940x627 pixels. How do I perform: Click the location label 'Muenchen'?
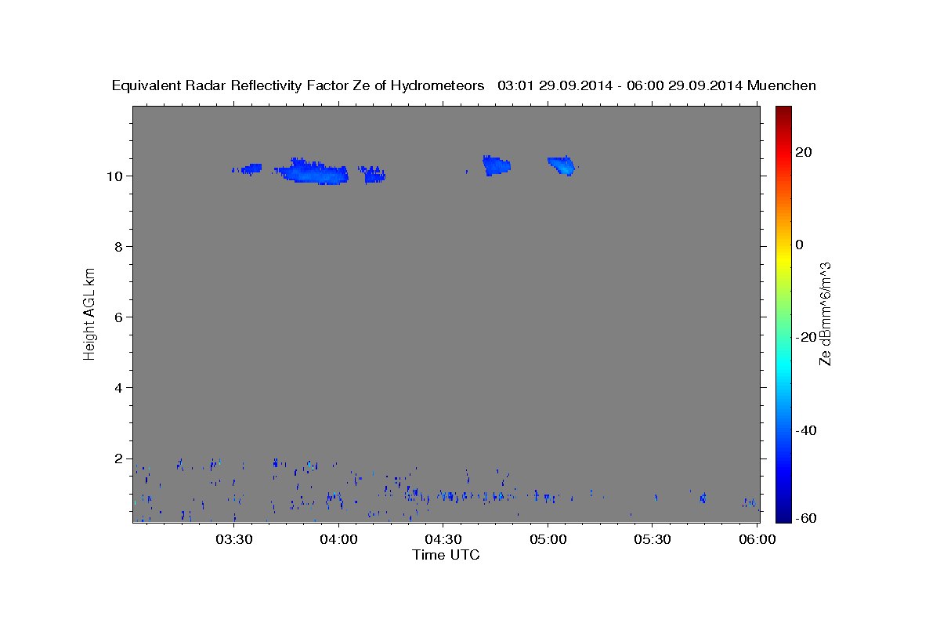click(782, 86)
